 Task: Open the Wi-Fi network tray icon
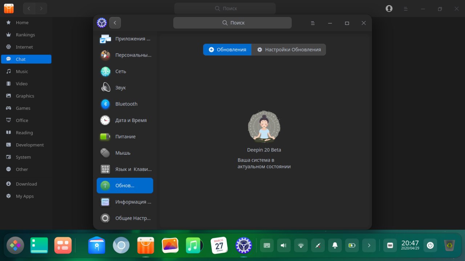301,245
